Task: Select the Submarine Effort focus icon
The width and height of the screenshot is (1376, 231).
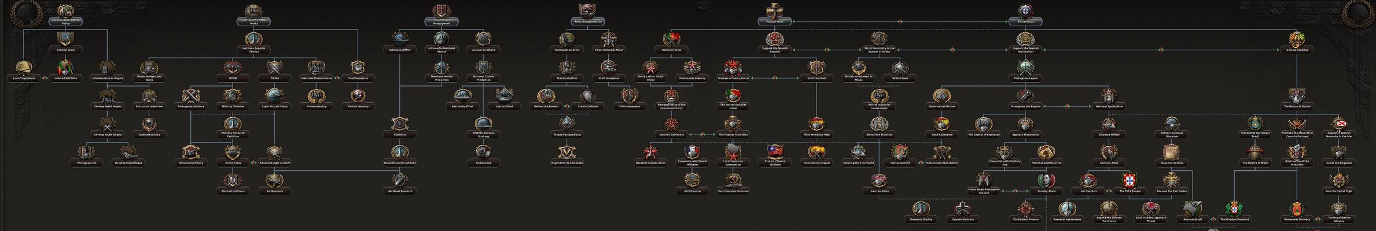Action: (400, 39)
